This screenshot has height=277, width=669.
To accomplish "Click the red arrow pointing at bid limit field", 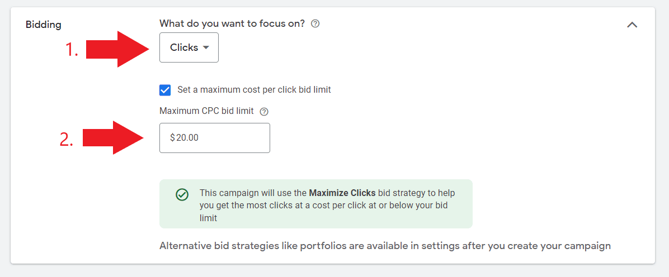I will pos(114,137).
